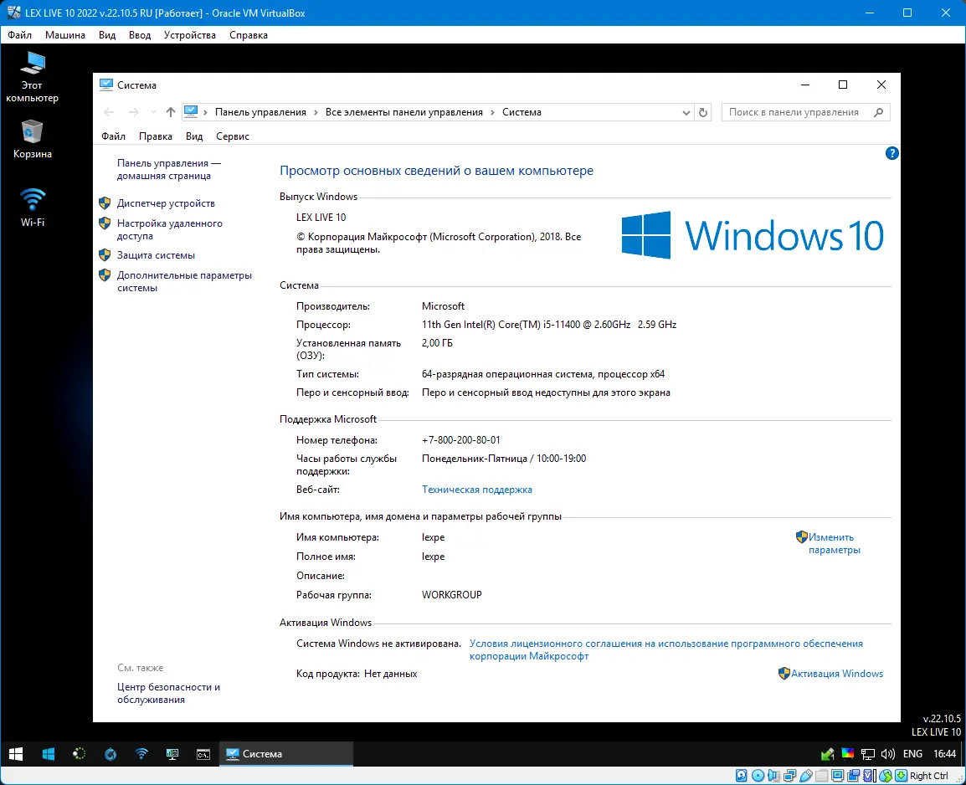The width and height of the screenshot is (966, 785).
Task: Click Техническая поддержка website link
Action: coord(477,490)
